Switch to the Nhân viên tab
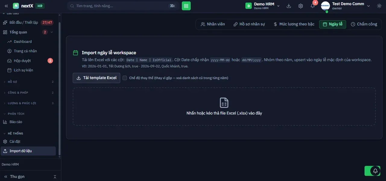Screen dimensions: 386x181 point(213,24)
